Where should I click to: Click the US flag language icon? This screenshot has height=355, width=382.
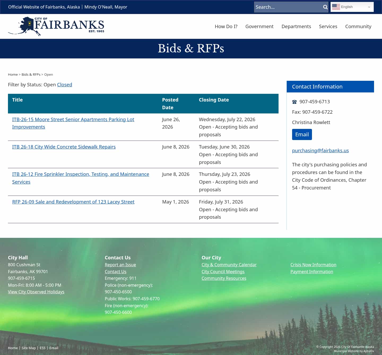tap(336, 7)
